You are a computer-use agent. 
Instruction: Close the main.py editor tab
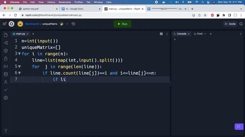coord(28,34)
